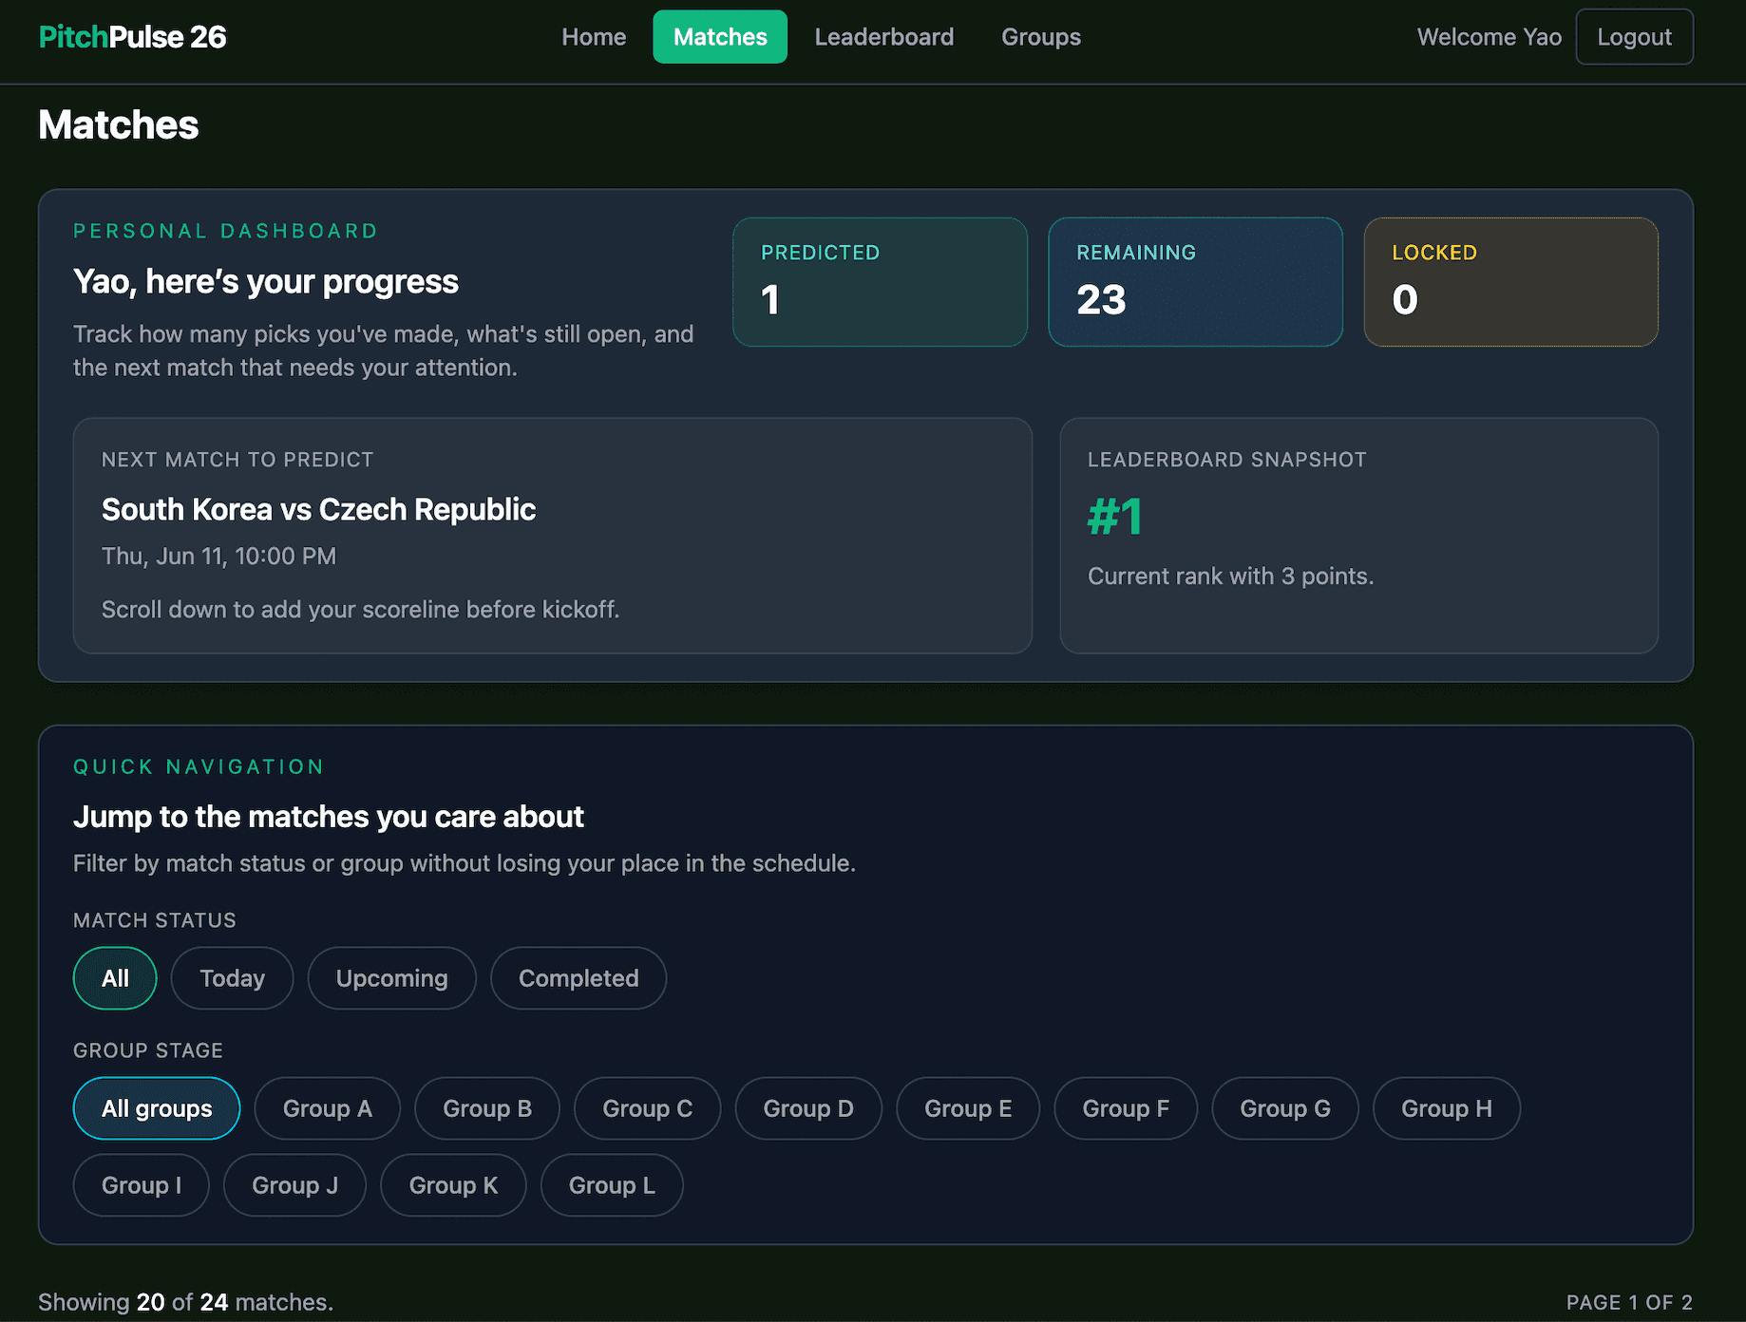Click Showing 20 of 24 matches text

tap(186, 1302)
